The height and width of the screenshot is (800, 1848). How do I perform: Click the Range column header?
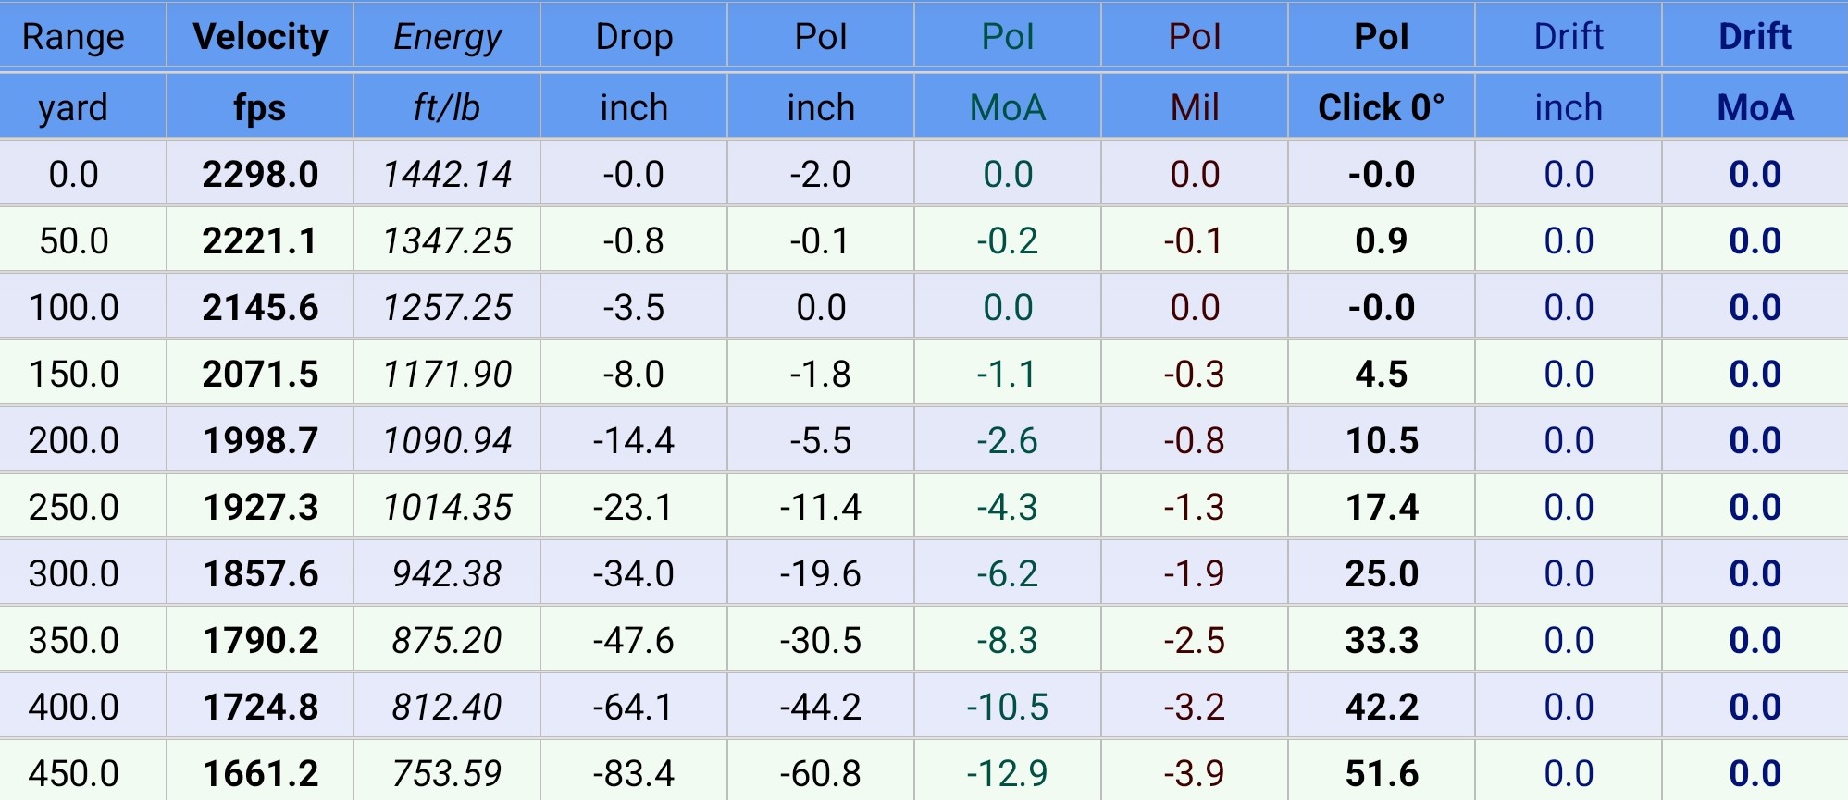(x=73, y=36)
